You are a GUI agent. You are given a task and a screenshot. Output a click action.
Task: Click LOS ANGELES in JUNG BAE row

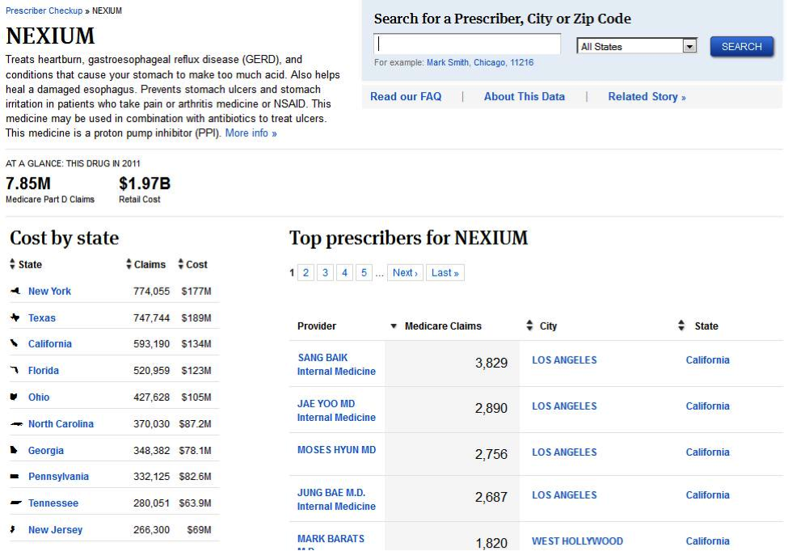click(x=564, y=495)
